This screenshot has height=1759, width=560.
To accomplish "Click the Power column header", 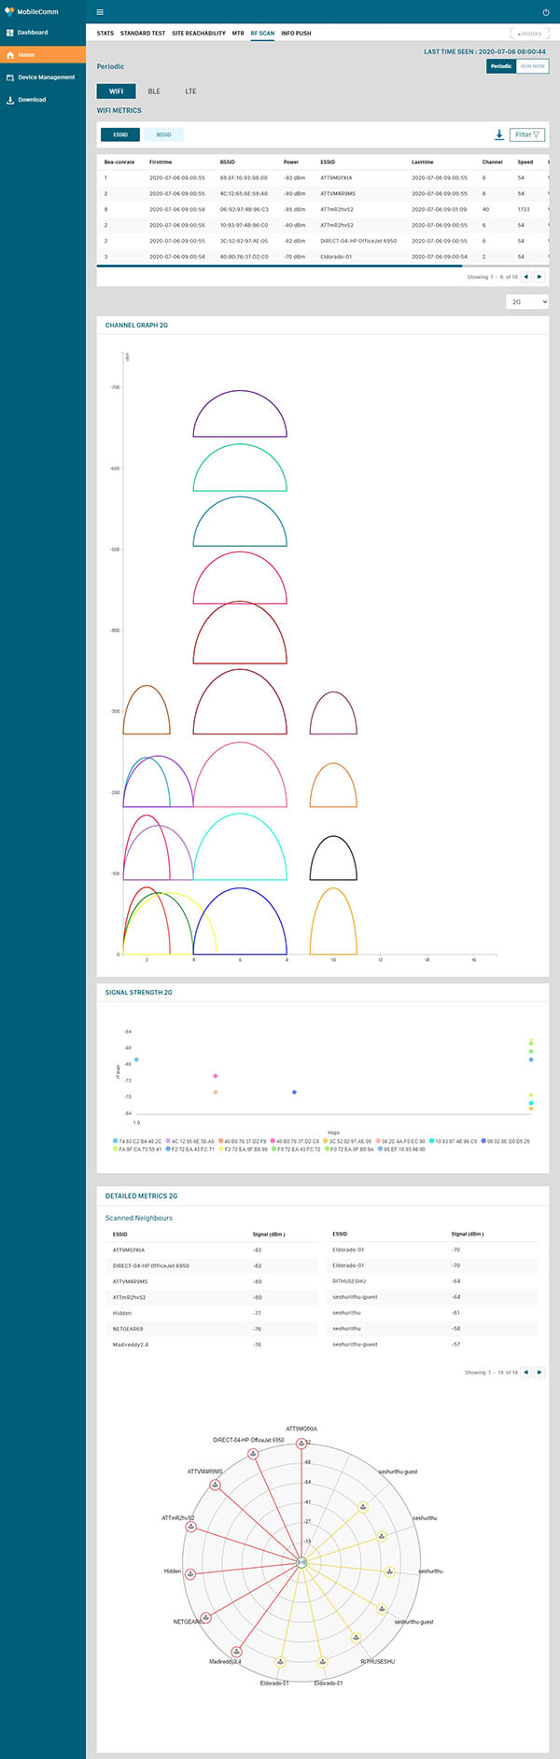I will 291,161.
